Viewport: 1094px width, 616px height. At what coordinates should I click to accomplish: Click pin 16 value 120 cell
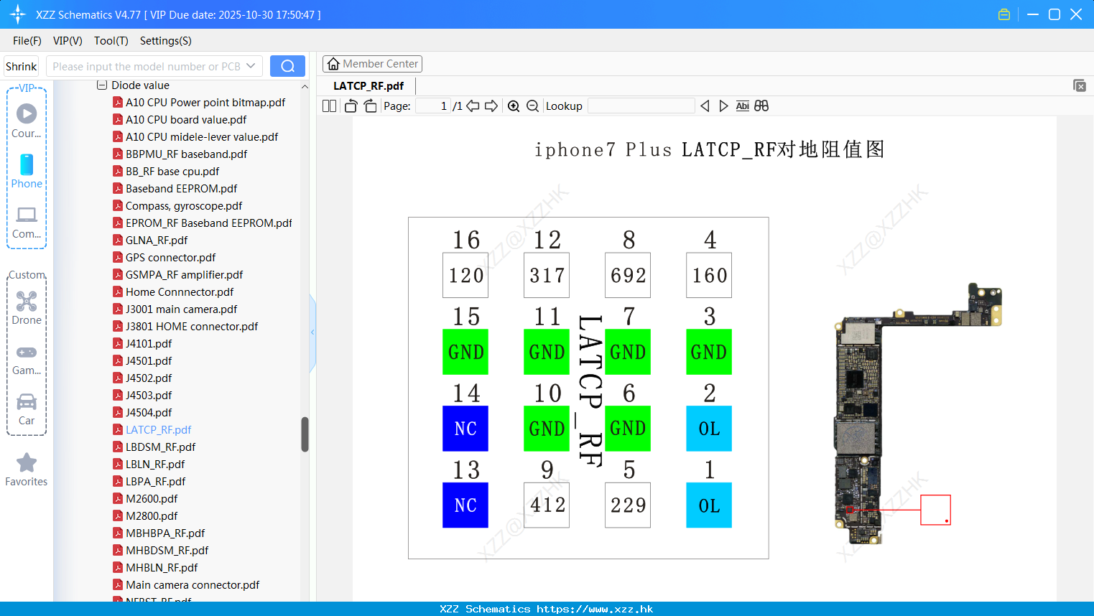coord(465,275)
